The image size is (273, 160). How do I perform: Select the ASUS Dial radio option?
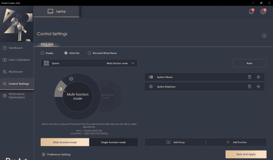(x=66, y=53)
